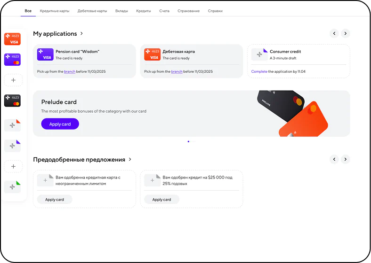This screenshot has height=263, width=371.
Task: Switch to Страхование tab
Action: 189,11
